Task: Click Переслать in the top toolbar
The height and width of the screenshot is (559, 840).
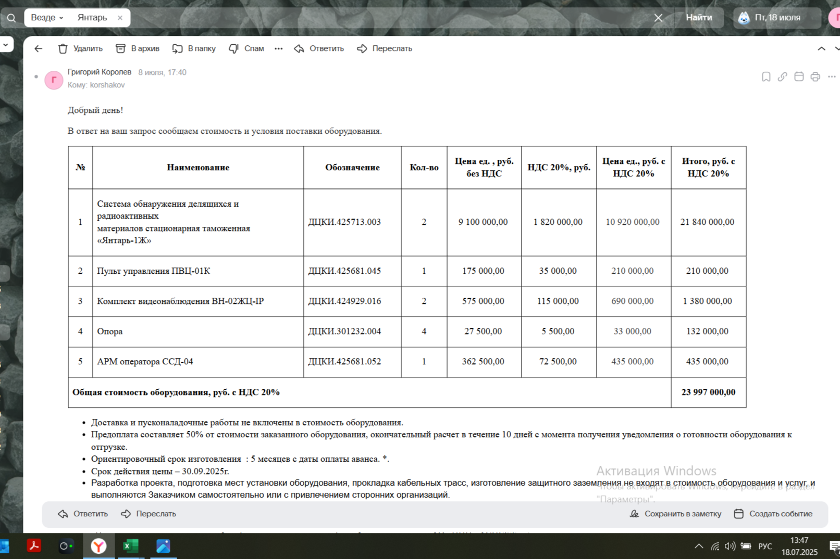Action: click(x=385, y=48)
